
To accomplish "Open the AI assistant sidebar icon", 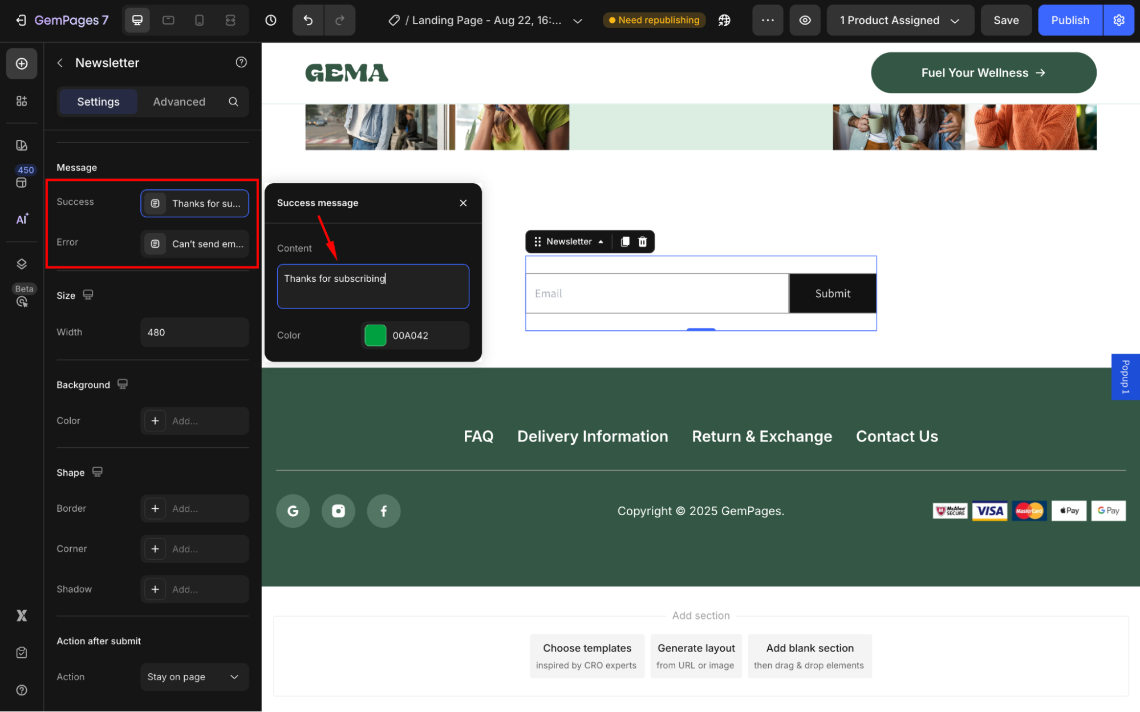I will 22,219.
